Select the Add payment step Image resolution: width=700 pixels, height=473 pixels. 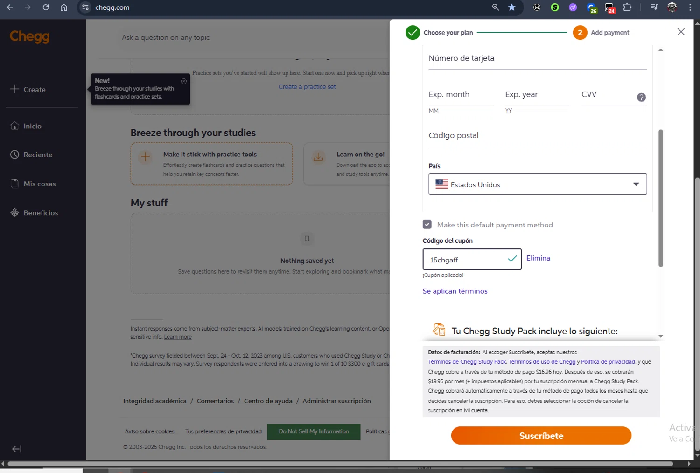(601, 33)
